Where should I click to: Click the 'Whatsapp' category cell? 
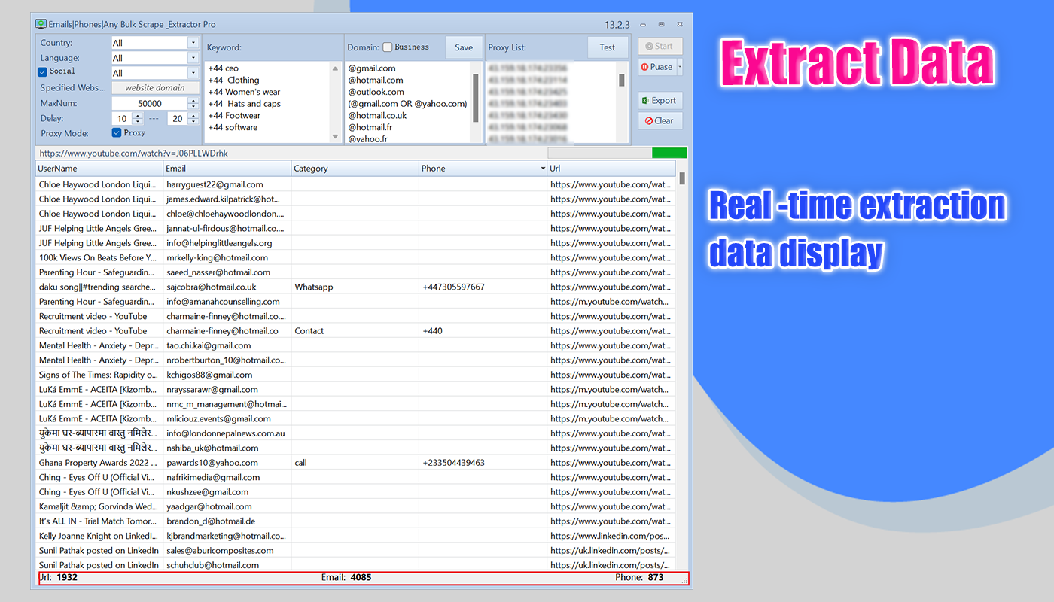355,287
